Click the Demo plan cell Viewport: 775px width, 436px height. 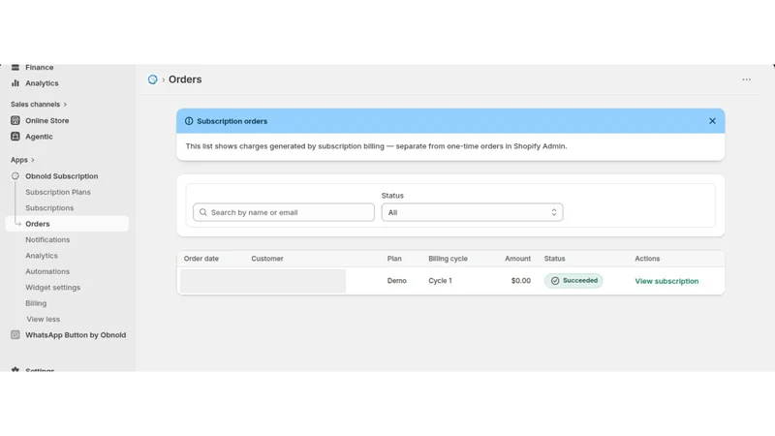tap(397, 281)
